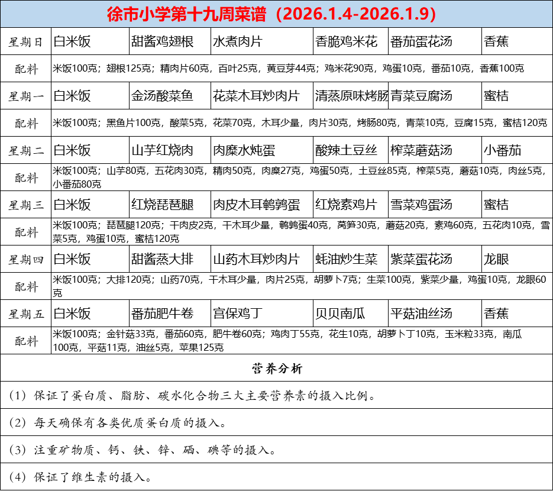This screenshot has width=553, height=491.
Task: Click the menu title with date range 2026.1.4-2026.1.9
Action: coord(276,11)
